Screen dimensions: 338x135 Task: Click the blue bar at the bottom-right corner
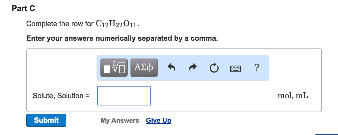point(326,134)
